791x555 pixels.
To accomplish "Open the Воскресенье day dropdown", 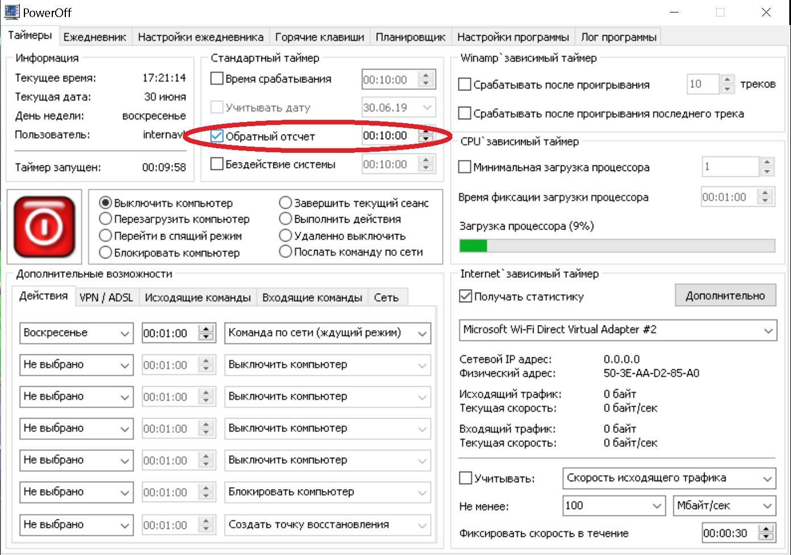I will click(x=76, y=333).
